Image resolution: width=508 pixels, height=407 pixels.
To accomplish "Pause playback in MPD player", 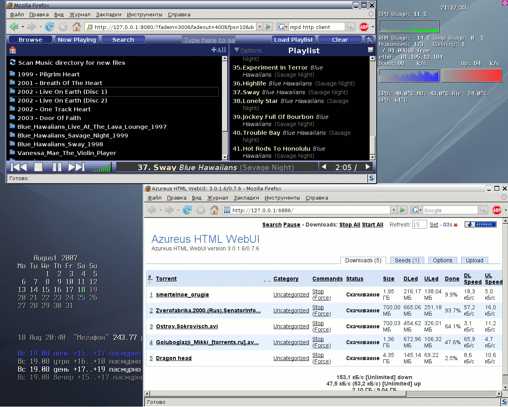I will tap(57, 167).
